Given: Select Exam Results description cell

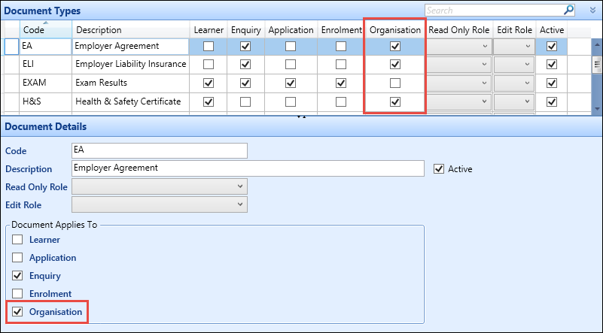Looking at the screenshot, I should point(131,83).
